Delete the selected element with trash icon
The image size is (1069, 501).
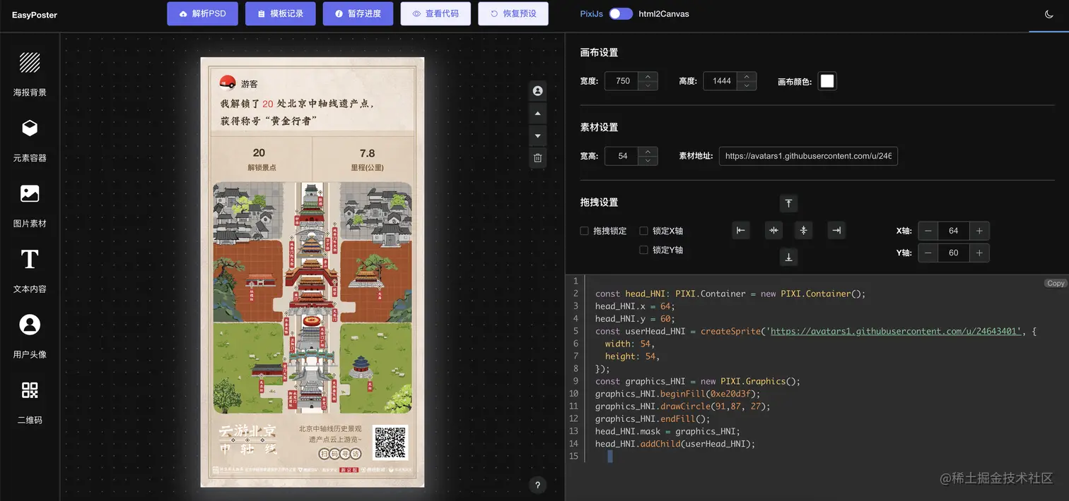coord(538,158)
